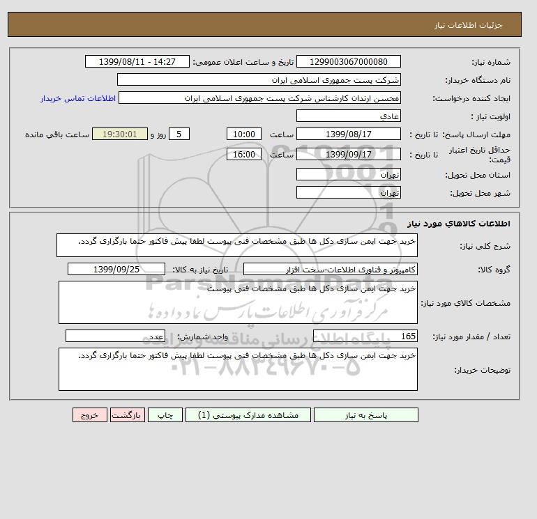Click the ایجاد کننده درخواست label
The height and width of the screenshot is (519, 537).
click(x=471, y=98)
